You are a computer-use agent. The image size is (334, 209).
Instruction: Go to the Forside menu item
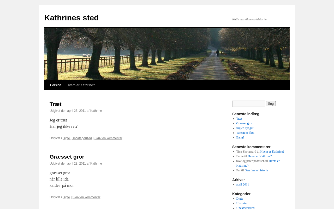(56, 85)
